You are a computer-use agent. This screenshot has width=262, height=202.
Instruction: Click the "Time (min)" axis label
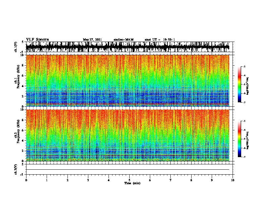(x=132, y=183)
